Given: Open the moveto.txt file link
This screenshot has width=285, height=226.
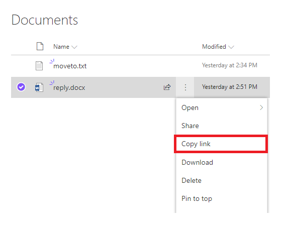Looking at the screenshot, I should point(70,66).
